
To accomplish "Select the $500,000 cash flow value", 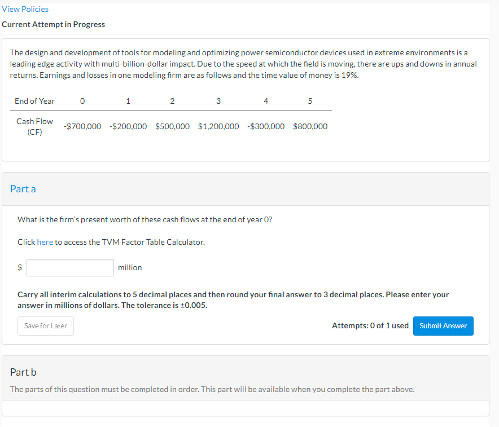I will click(x=172, y=126).
